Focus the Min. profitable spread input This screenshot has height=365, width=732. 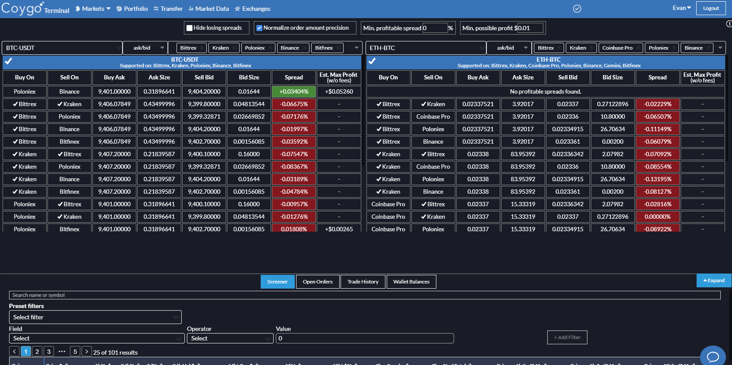point(435,28)
